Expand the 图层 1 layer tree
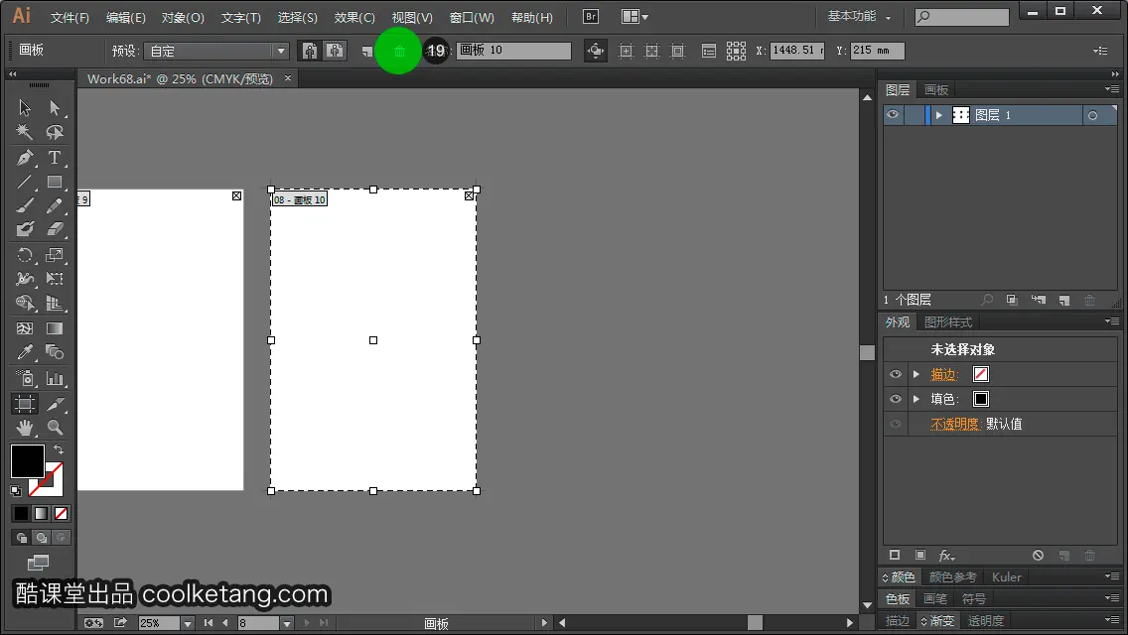This screenshot has height=635, width=1128. (938, 115)
